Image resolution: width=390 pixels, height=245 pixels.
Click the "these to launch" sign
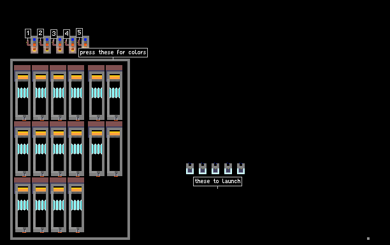218,181
